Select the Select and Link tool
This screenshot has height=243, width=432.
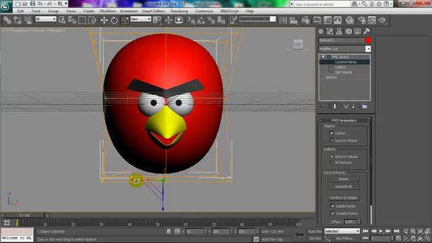tap(7, 20)
